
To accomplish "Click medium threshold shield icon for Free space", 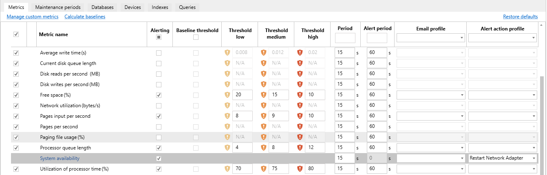I will tap(263, 95).
